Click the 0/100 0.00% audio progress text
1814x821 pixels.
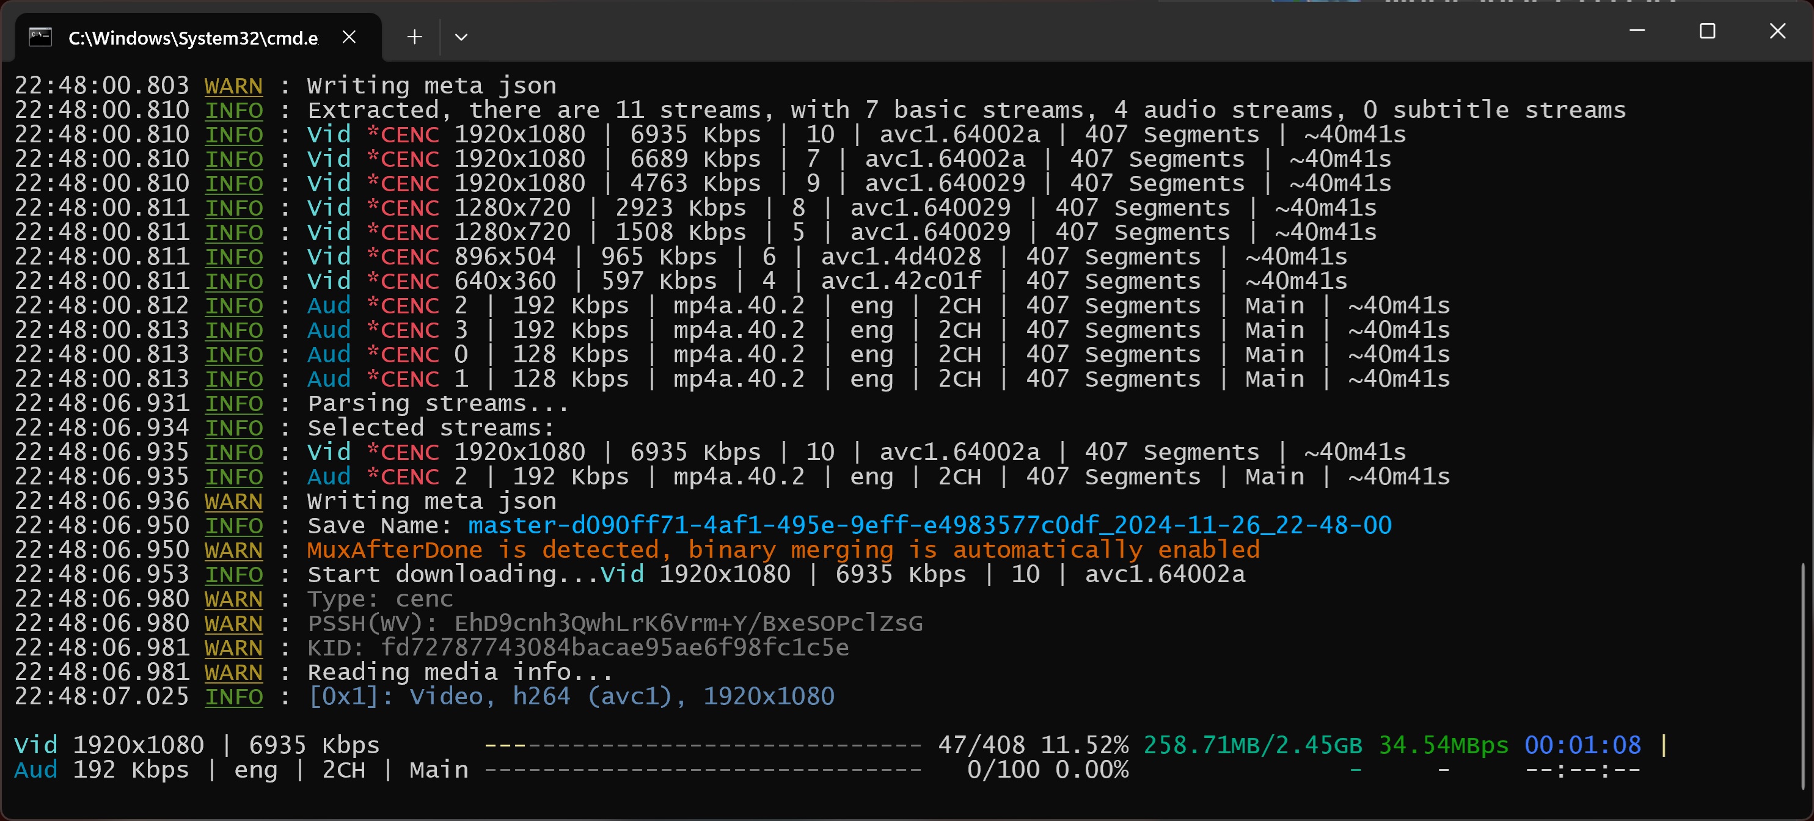click(1048, 770)
